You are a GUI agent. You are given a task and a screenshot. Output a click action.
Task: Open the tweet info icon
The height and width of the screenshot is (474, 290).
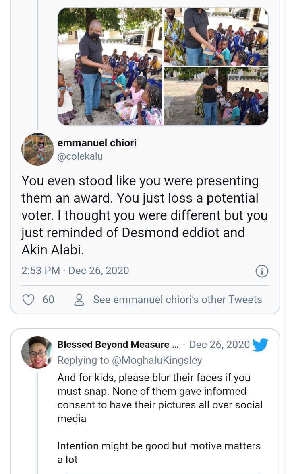click(262, 271)
